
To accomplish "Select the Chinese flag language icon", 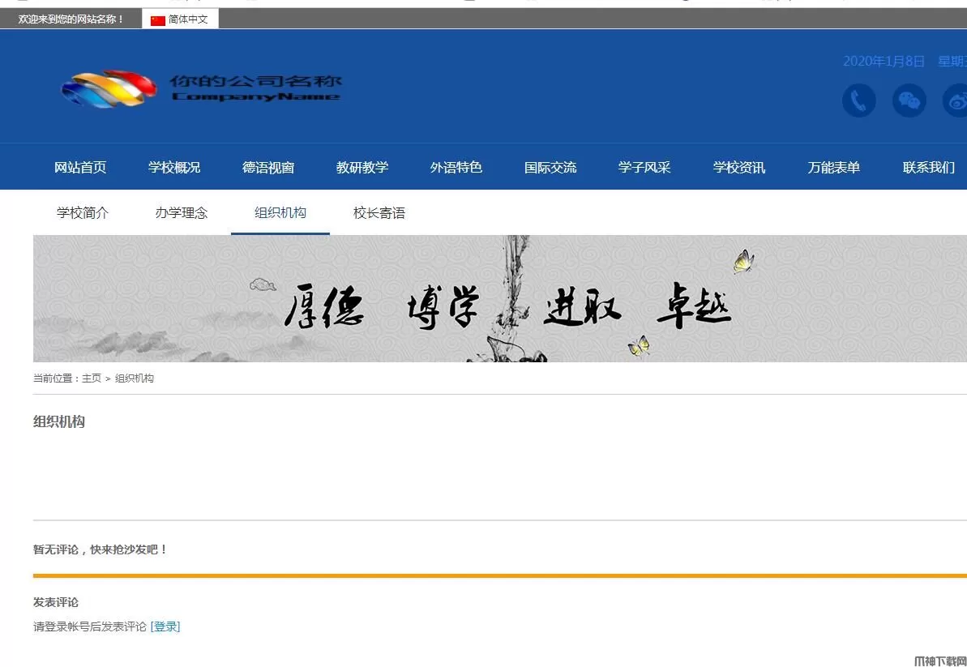I will point(158,19).
